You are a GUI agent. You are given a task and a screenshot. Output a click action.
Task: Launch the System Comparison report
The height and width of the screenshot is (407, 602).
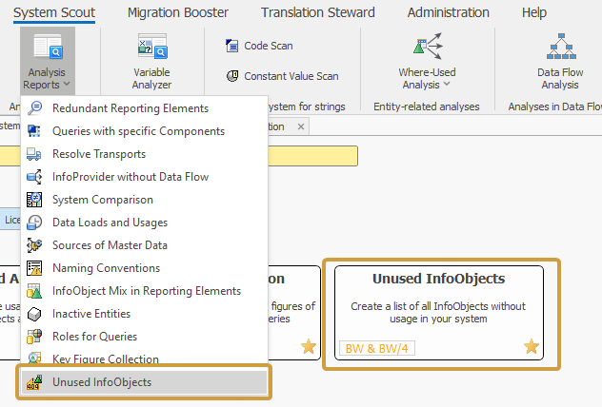[103, 200]
